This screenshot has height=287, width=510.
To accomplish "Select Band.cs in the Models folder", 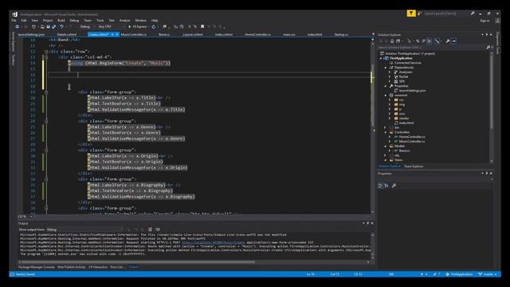I will coord(404,151).
